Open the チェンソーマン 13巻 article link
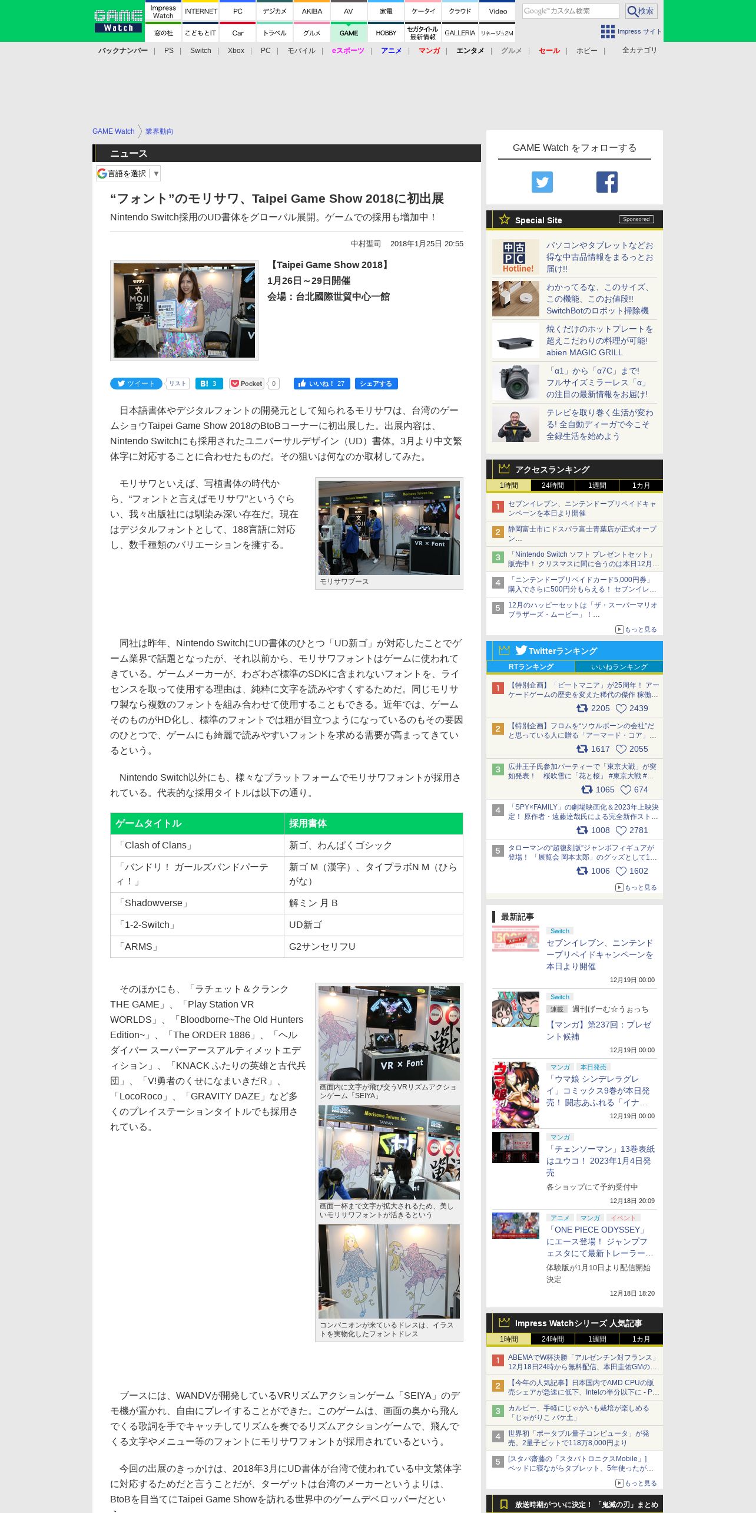This screenshot has width=756, height=1513. click(601, 1161)
